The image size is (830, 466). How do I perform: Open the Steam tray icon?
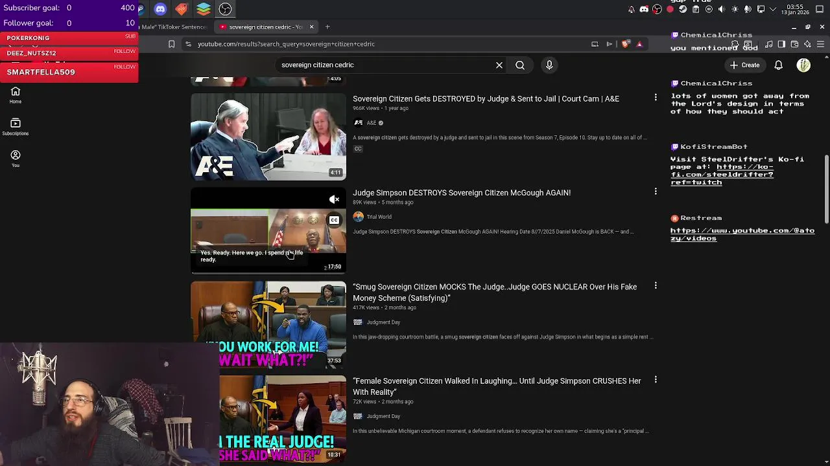(x=683, y=9)
